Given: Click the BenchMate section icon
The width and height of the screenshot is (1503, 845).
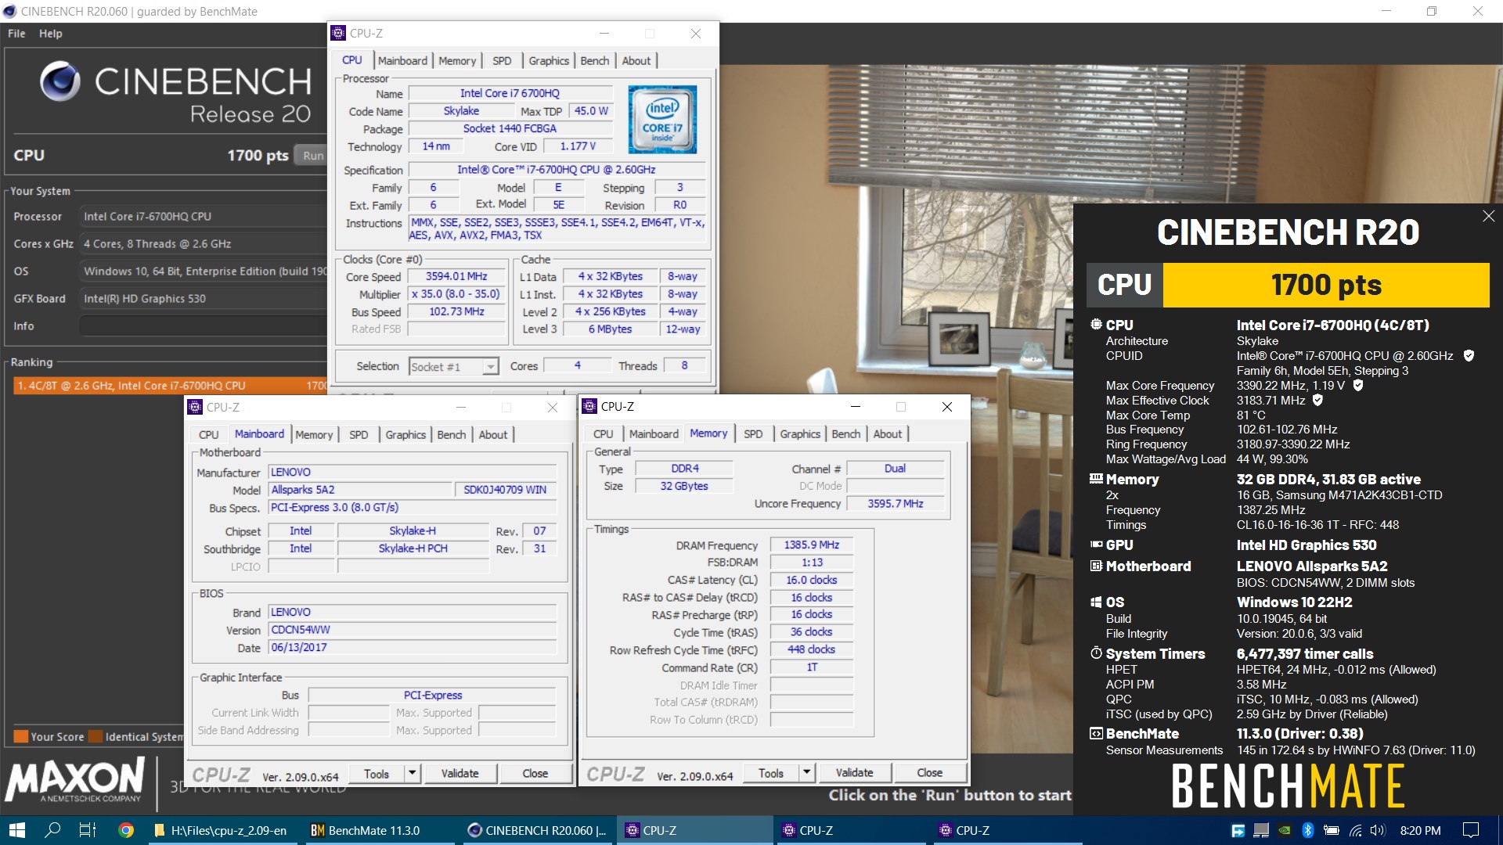Looking at the screenshot, I should 1096,734.
